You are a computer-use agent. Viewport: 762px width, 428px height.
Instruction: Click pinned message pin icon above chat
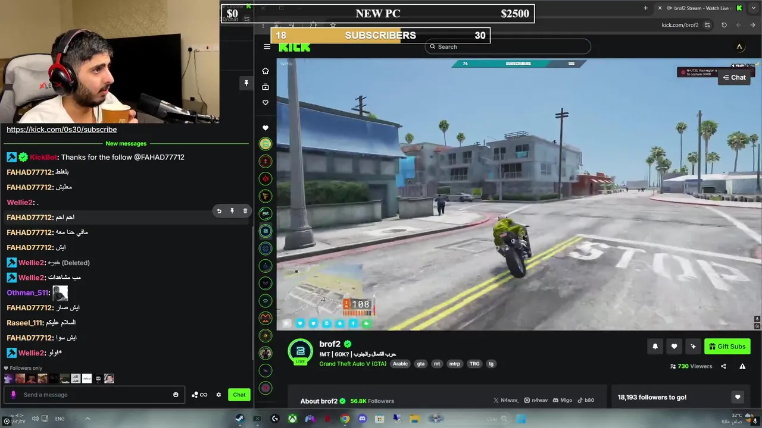coord(246,83)
